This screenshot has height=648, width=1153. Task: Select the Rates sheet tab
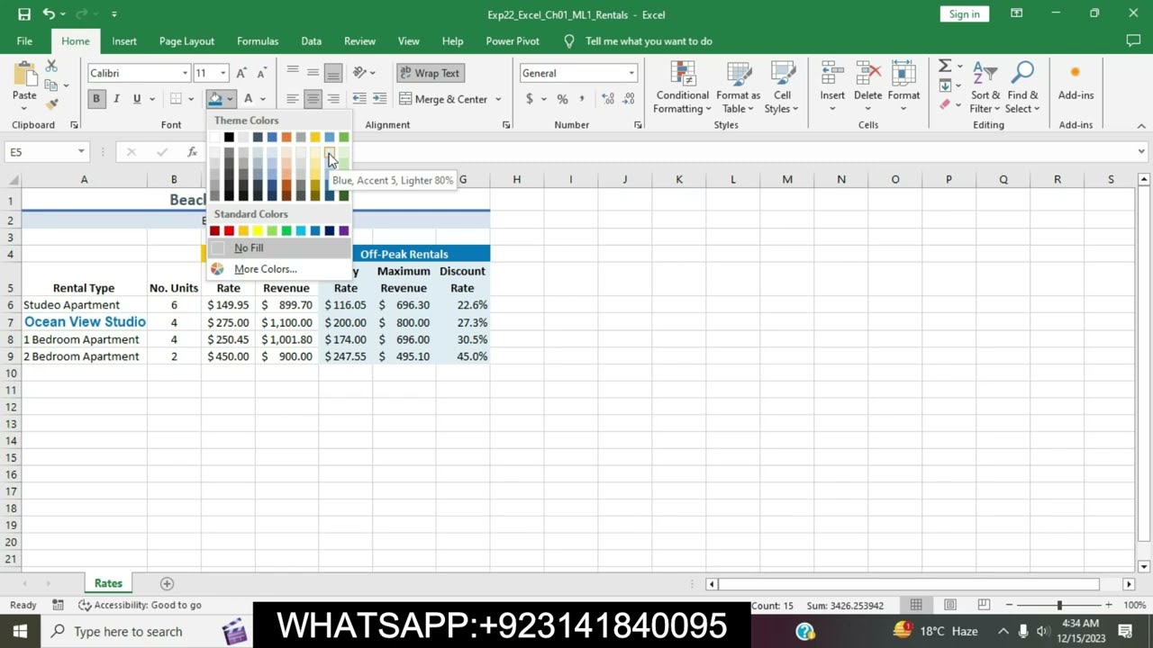108,584
